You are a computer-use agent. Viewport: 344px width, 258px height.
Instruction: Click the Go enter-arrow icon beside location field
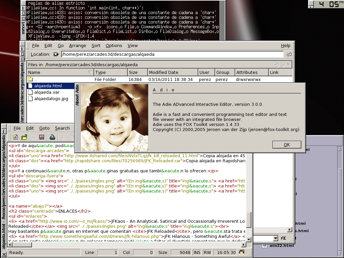pyautogui.click(x=289, y=54)
